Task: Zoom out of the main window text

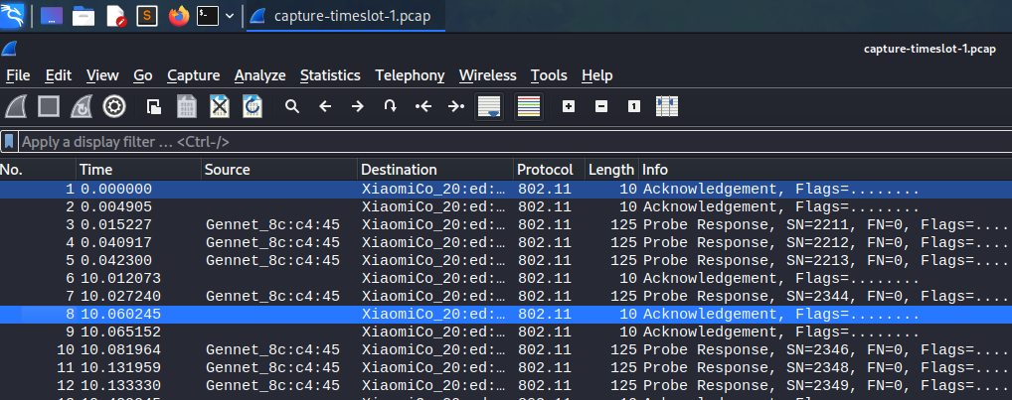Action: tap(600, 106)
